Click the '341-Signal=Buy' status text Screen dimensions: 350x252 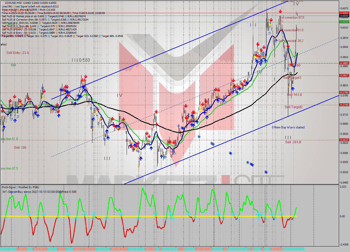(x=38, y=192)
